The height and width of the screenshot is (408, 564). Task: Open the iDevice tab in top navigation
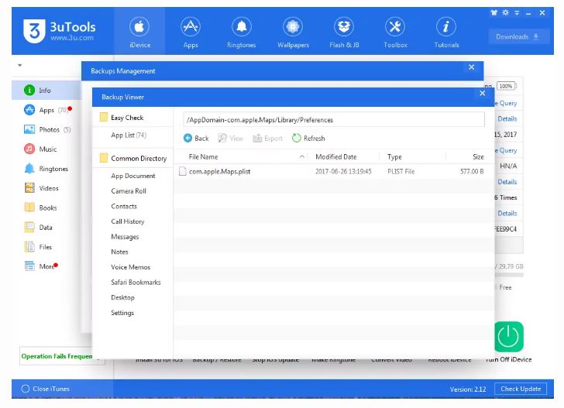point(139,33)
